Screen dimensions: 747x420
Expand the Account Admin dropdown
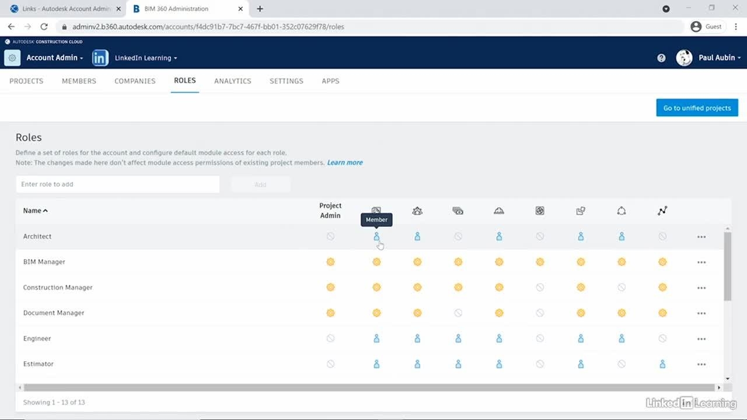(x=55, y=58)
